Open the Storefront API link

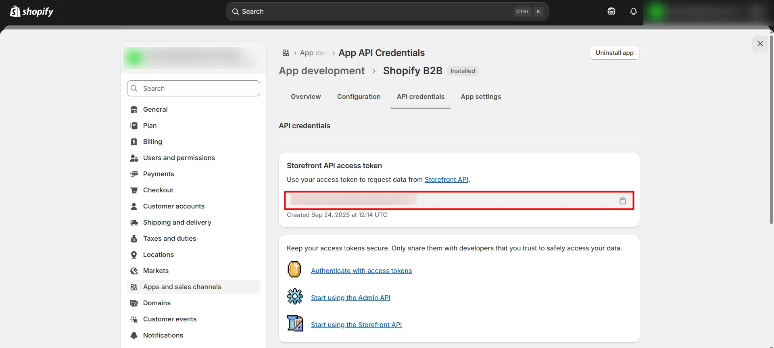(446, 179)
